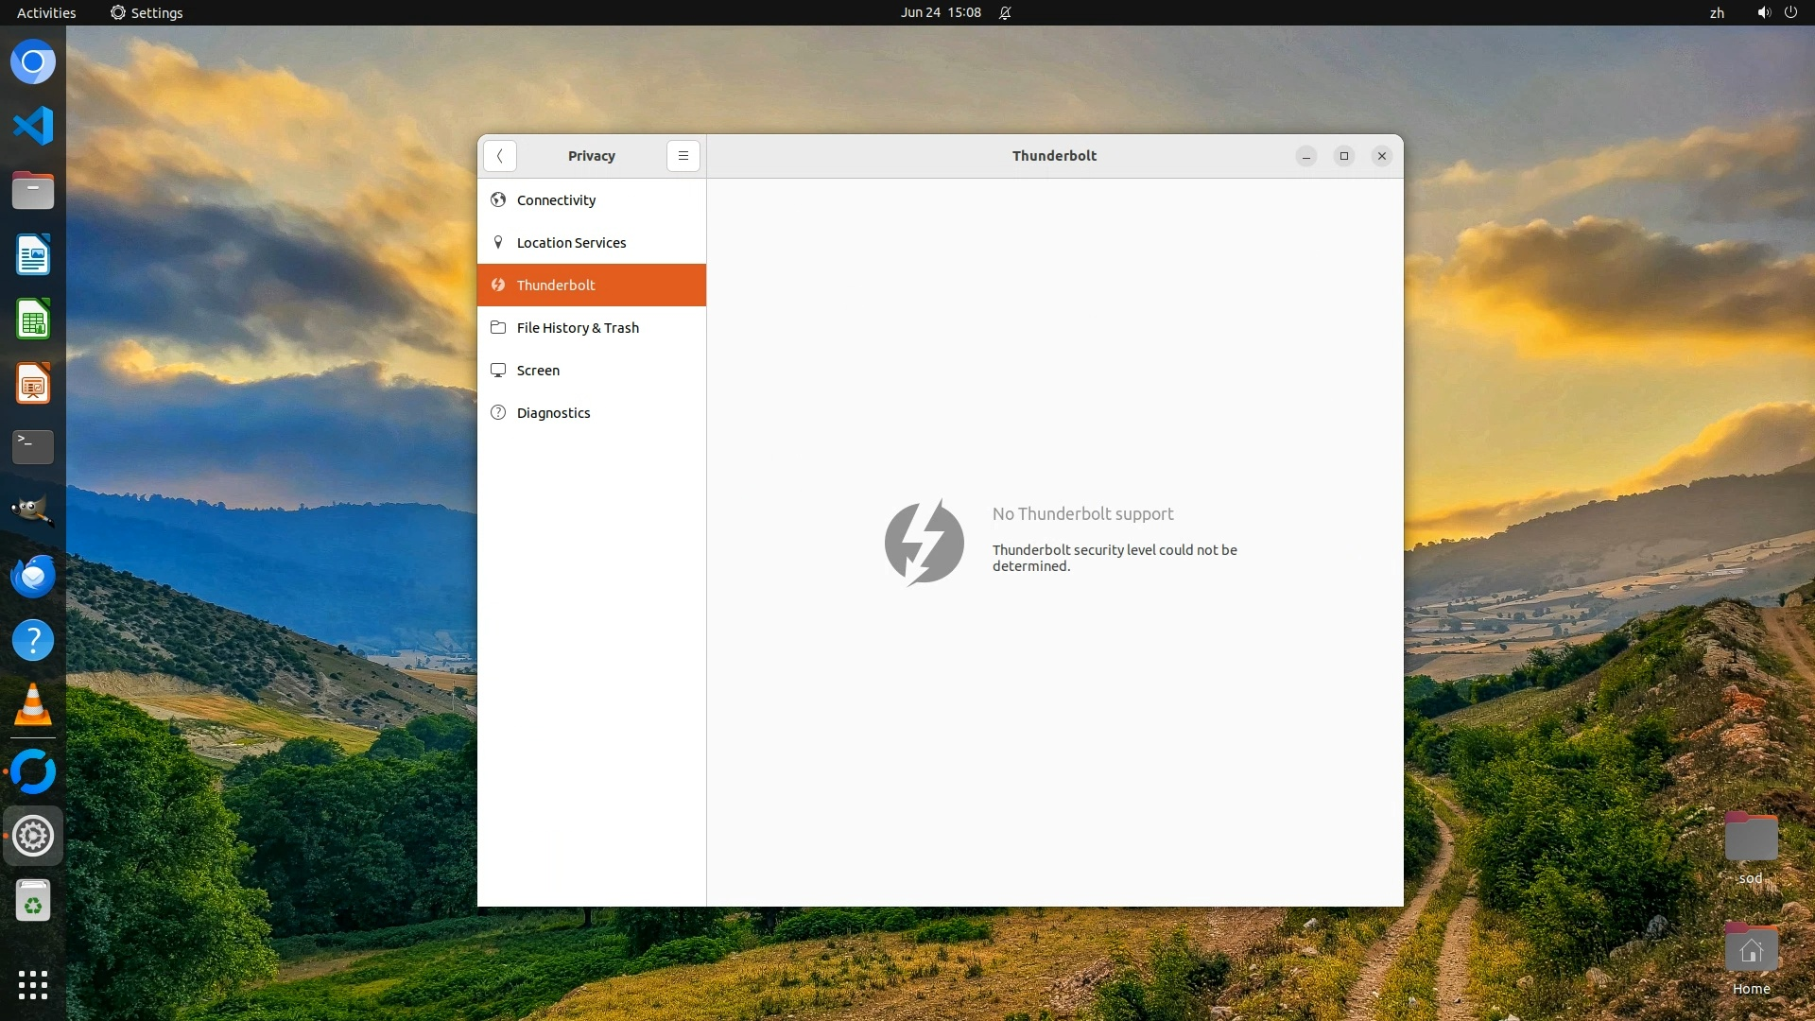Viewport: 1815px width, 1021px height.
Task: Open the Location Services section
Action: (x=571, y=243)
